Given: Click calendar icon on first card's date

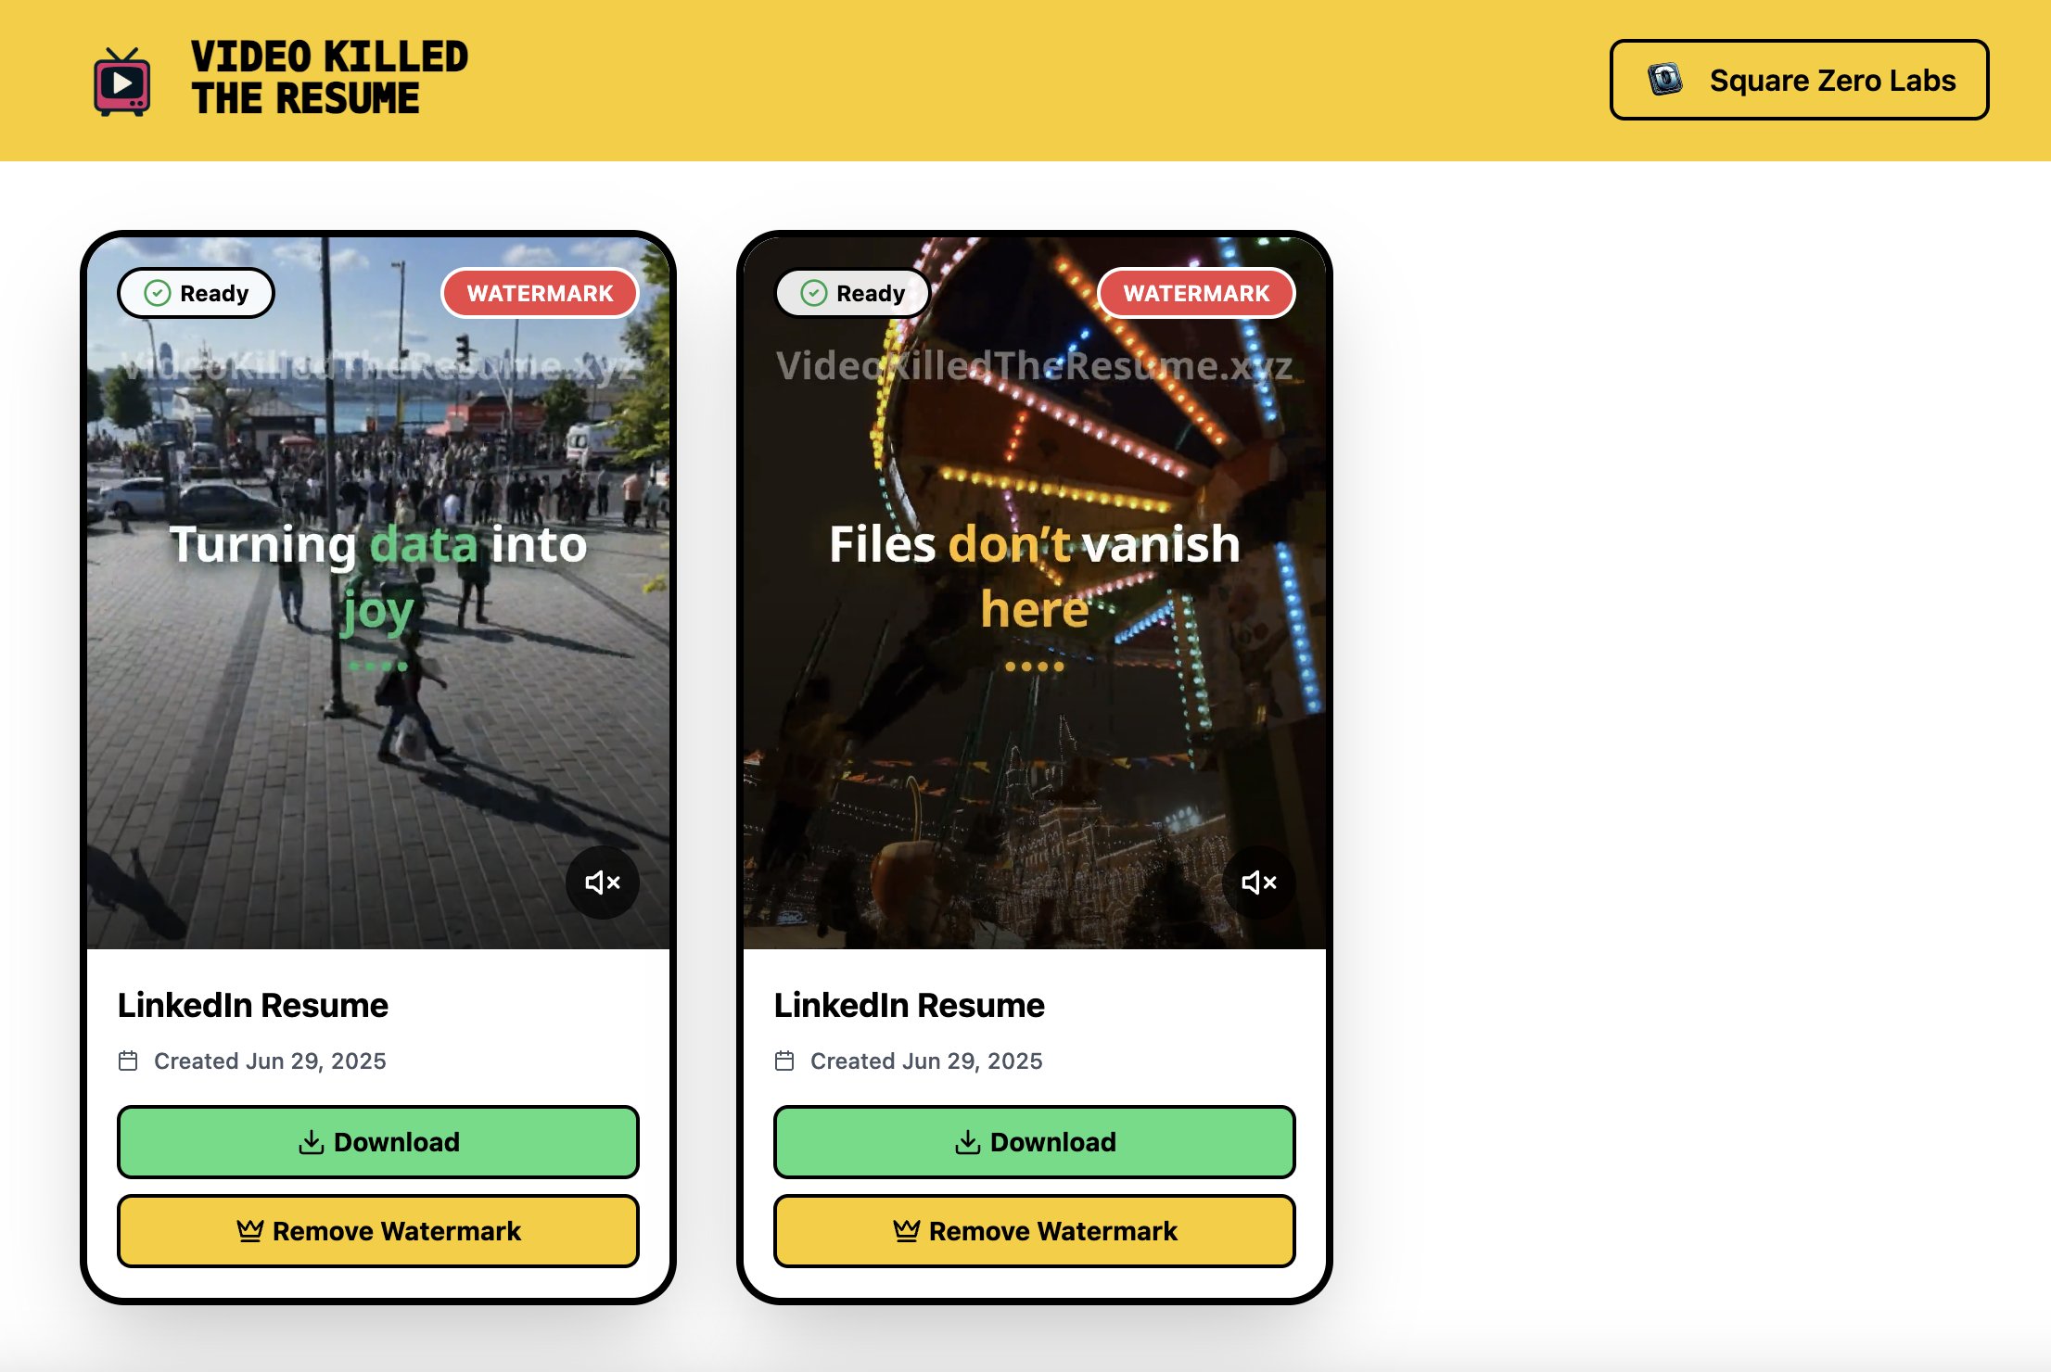Looking at the screenshot, I should click(x=128, y=1061).
